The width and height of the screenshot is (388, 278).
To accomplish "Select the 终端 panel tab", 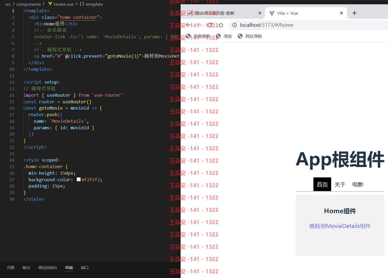I will (69, 268).
